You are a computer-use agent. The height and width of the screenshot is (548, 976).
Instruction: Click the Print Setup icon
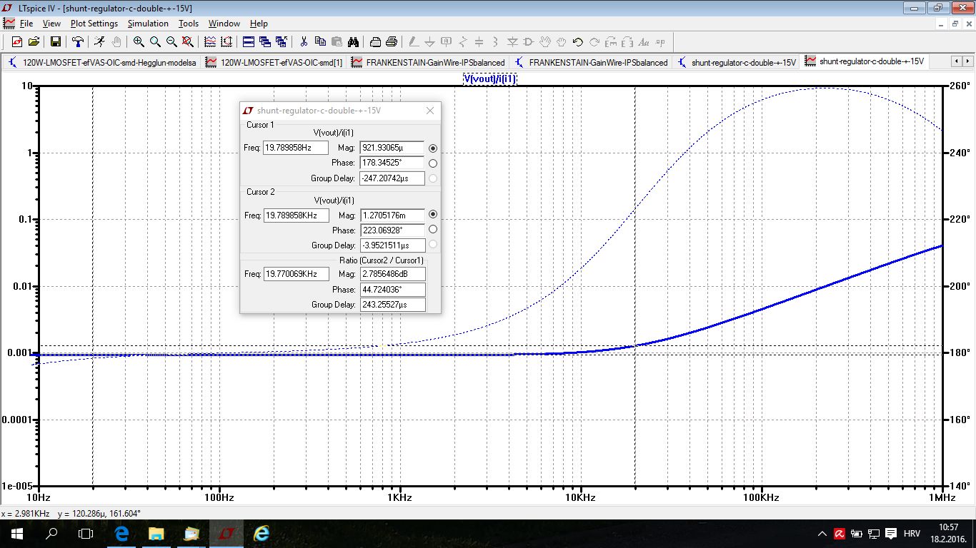(375, 41)
